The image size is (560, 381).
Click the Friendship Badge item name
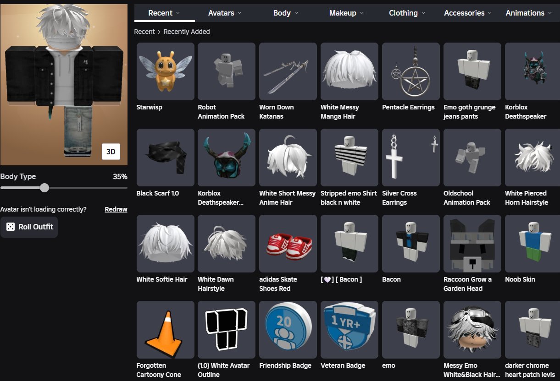coord(285,365)
